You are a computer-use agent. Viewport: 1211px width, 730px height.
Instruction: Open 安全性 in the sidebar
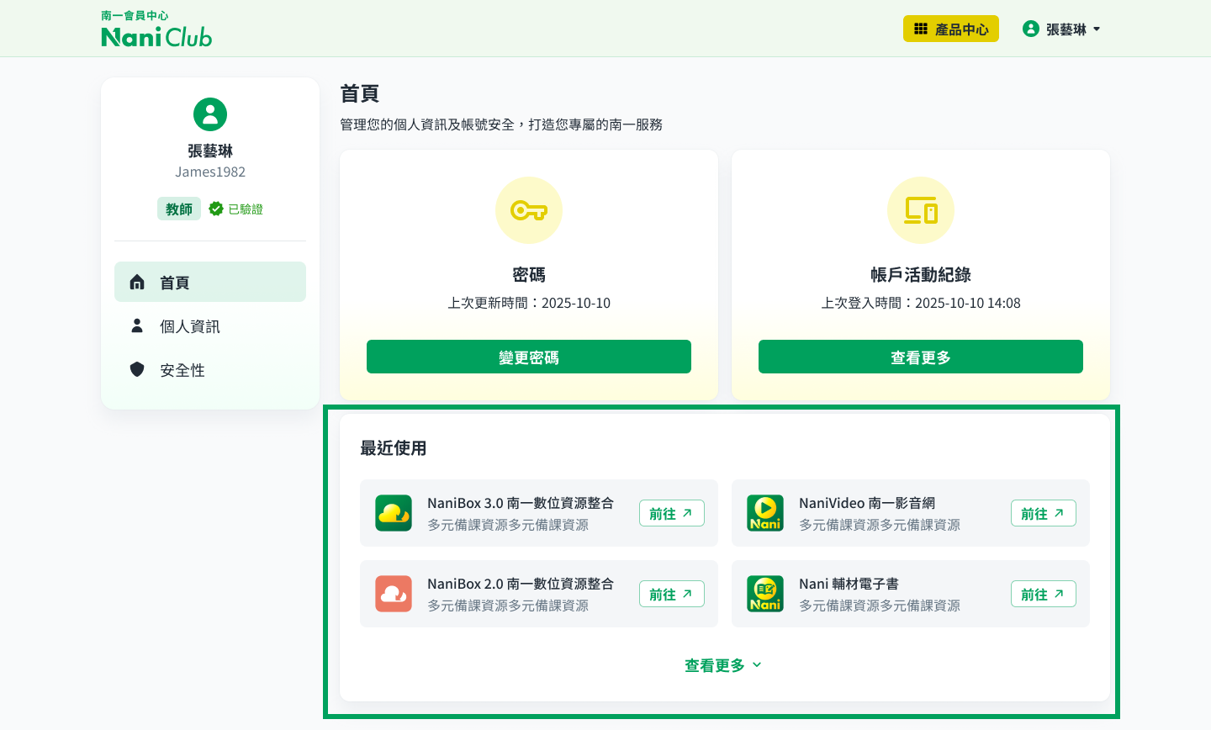(210, 369)
